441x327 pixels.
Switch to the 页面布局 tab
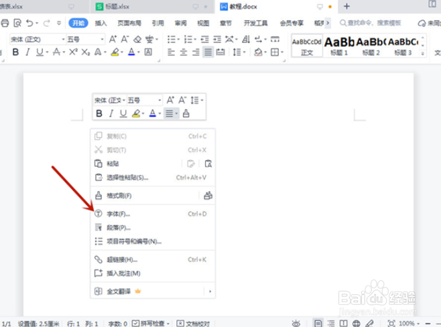[129, 23]
